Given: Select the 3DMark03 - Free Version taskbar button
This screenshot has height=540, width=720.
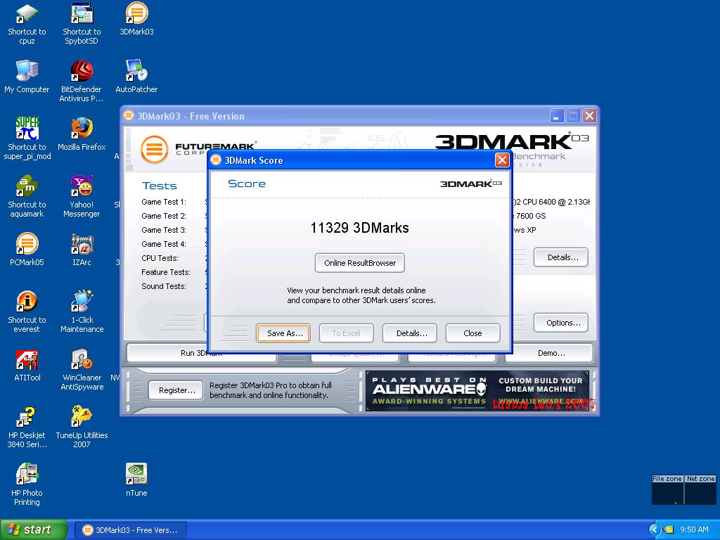Looking at the screenshot, I should (x=130, y=530).
